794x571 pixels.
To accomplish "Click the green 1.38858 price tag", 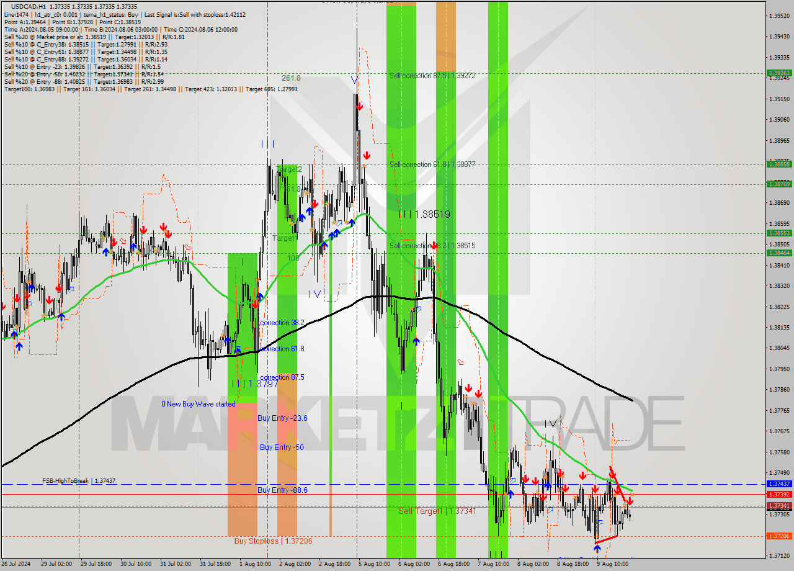I will pyautogui.click(x=779, y=164).
